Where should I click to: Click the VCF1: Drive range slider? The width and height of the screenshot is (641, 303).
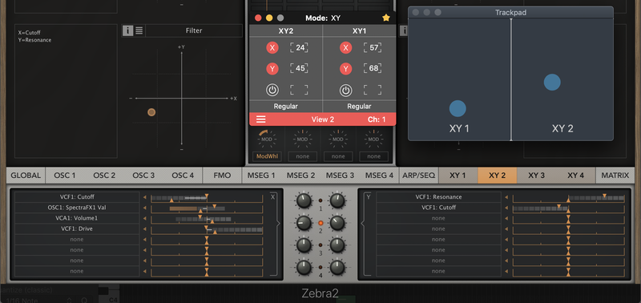point(207,230)
